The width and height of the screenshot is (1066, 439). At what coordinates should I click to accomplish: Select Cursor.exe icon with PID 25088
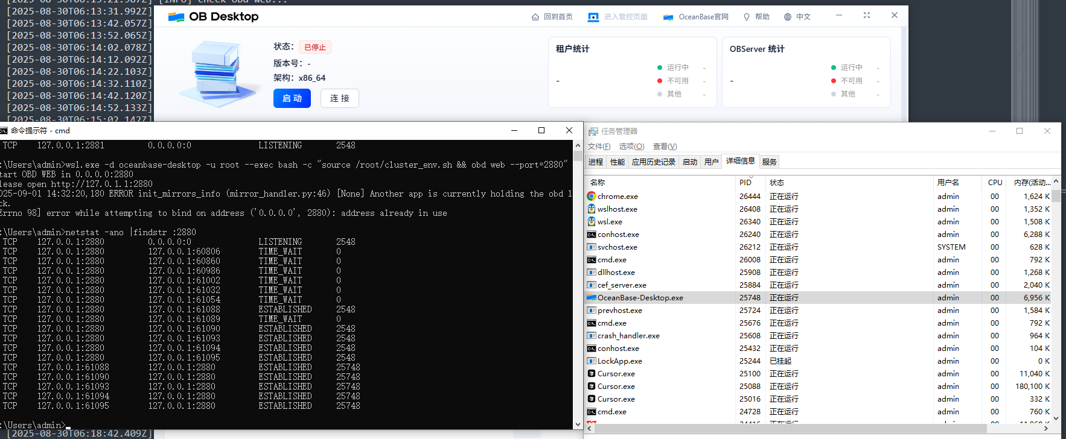pyautogui.click(x=592, y=386)
